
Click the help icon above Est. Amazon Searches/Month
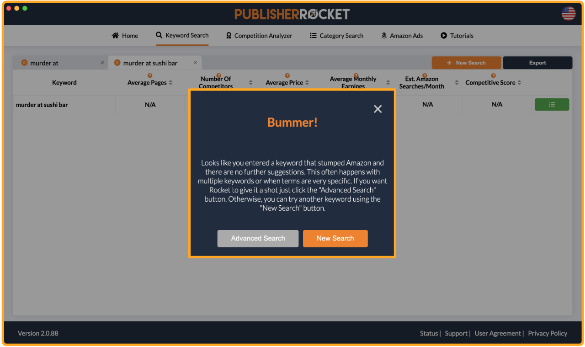point(425,75)
